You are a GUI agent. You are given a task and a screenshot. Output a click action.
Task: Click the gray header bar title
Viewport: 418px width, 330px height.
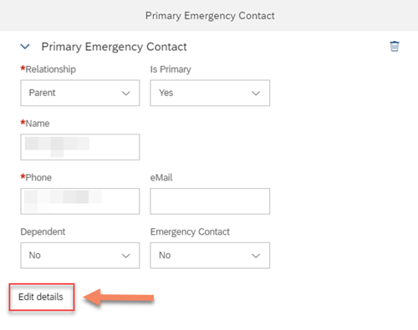[x=210, y=16]
